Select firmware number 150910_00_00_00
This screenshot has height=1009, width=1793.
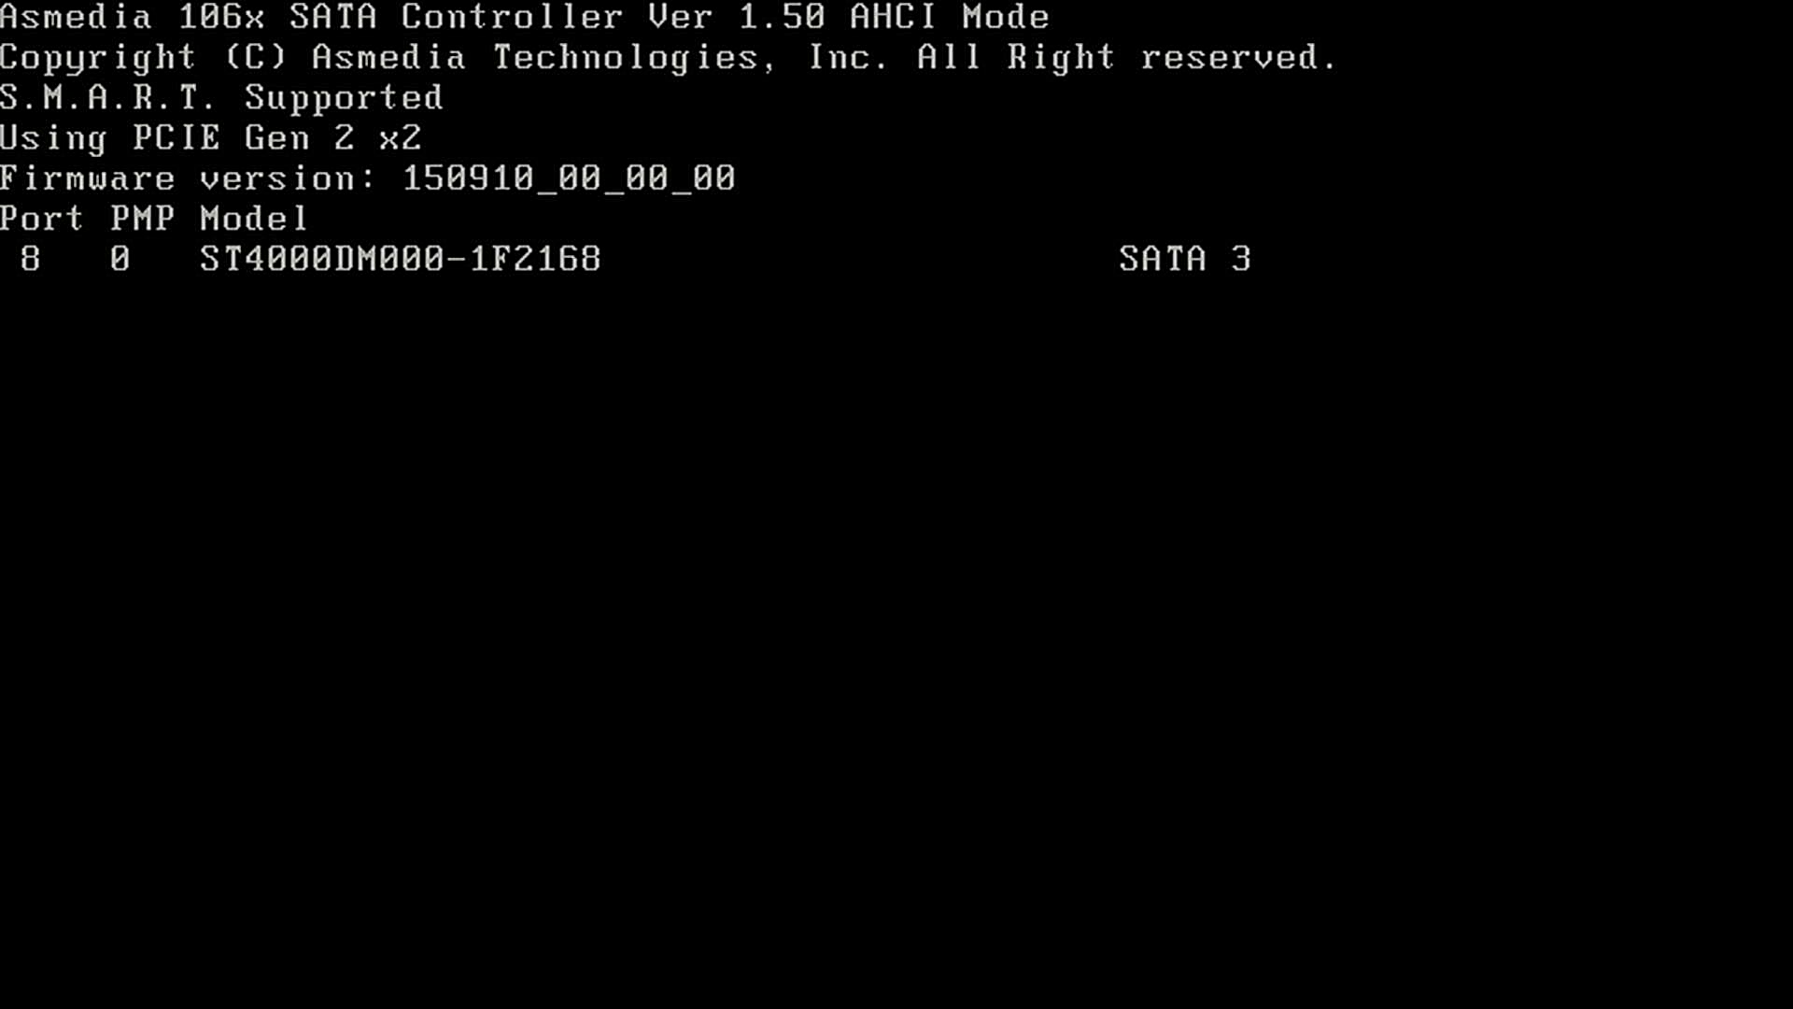click(x=569, y=178)
